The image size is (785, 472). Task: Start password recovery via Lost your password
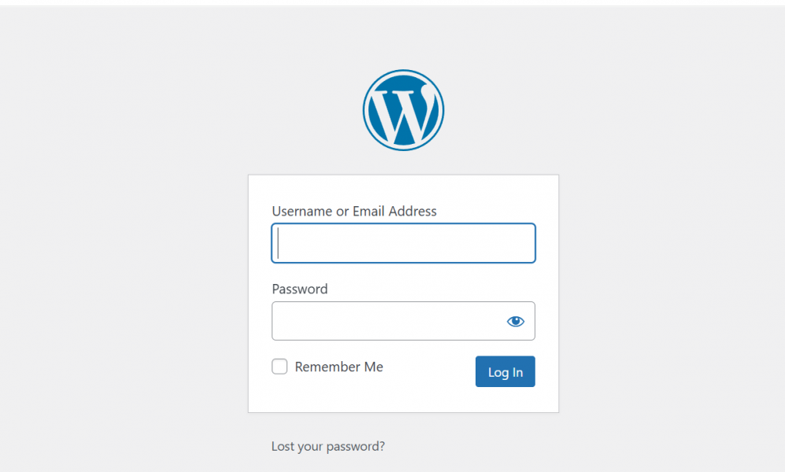pos(328,446)
